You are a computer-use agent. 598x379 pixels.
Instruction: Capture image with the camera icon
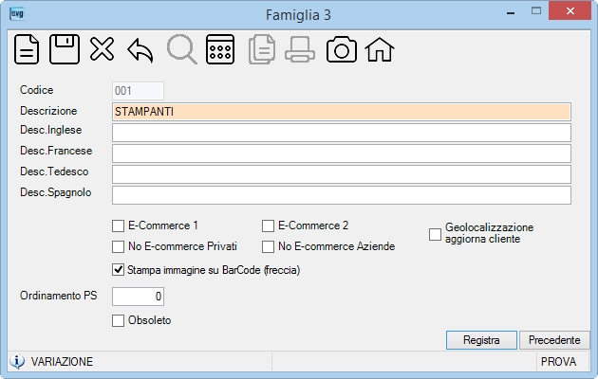point(342,49)
